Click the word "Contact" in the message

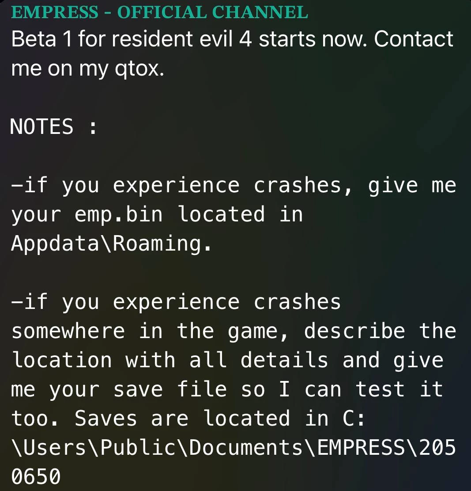[414, 39]
